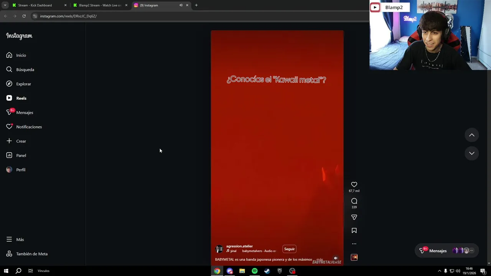The image size is (491, 276).
Task: Share the reel via paper plane icon
Action: (x=354, y=217)
